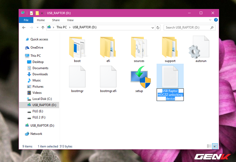Open the Share ribbon tab
This screenshot has width=236, height=162.
coord(56,20)
